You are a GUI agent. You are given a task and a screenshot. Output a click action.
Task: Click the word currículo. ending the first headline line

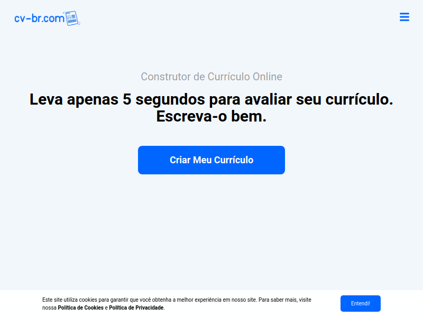point(360,99)
